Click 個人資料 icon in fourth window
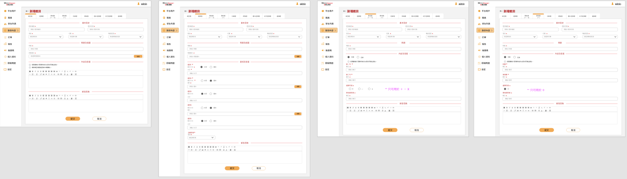Viewport: 627px width, 179px height. pos(479,57)
